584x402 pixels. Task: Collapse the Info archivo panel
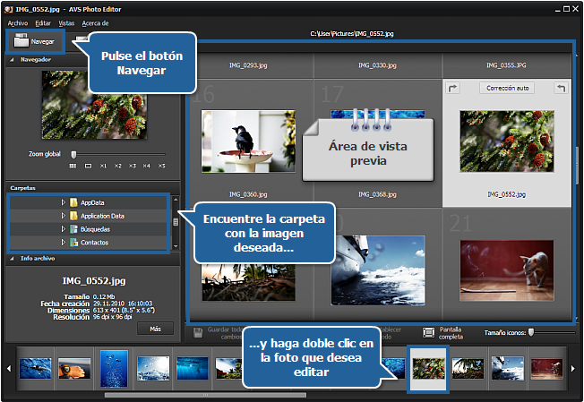(x=13, y=259)
